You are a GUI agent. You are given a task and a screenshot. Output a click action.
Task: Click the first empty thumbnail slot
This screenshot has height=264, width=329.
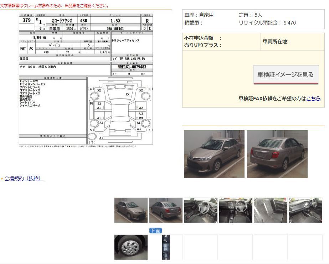click(x=201, y=247)
